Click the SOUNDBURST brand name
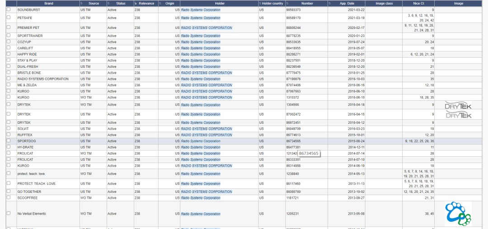 coord(28,10)
